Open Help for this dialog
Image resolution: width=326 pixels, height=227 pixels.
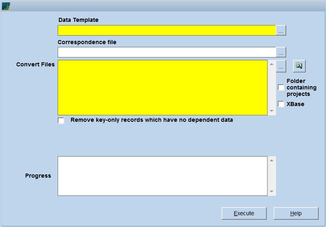[296, 213]
